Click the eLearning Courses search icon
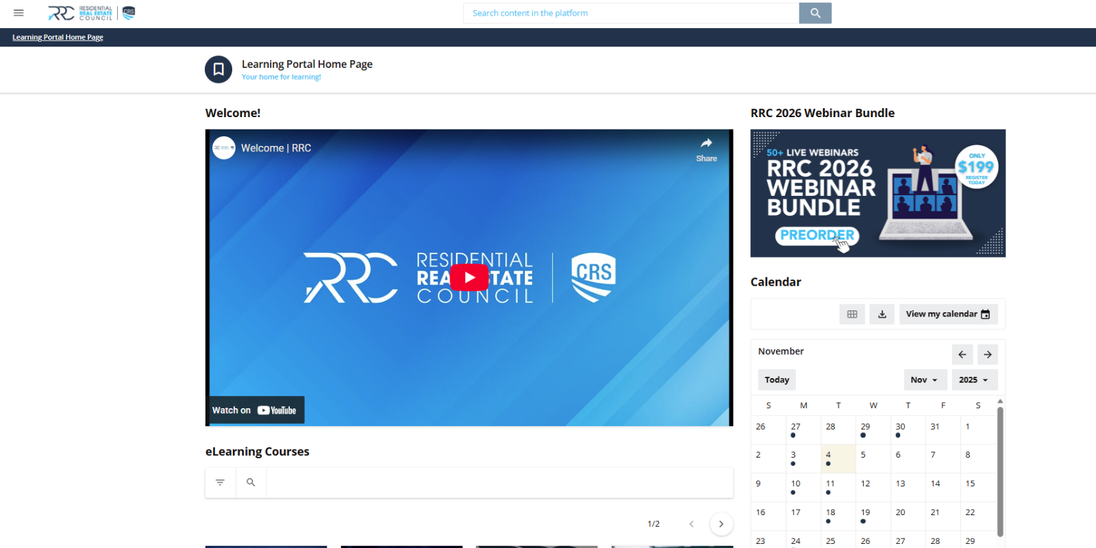Screen dimensions: 1096x548 [x=251, y=482]
